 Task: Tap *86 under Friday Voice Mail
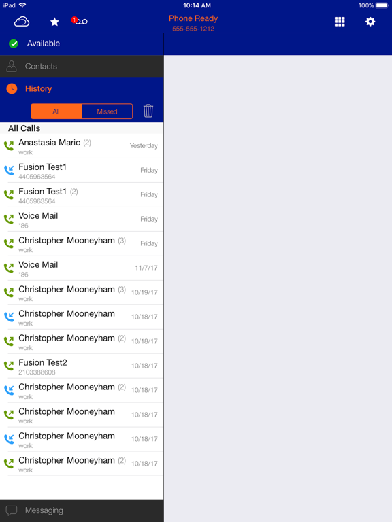pos(23,226)
